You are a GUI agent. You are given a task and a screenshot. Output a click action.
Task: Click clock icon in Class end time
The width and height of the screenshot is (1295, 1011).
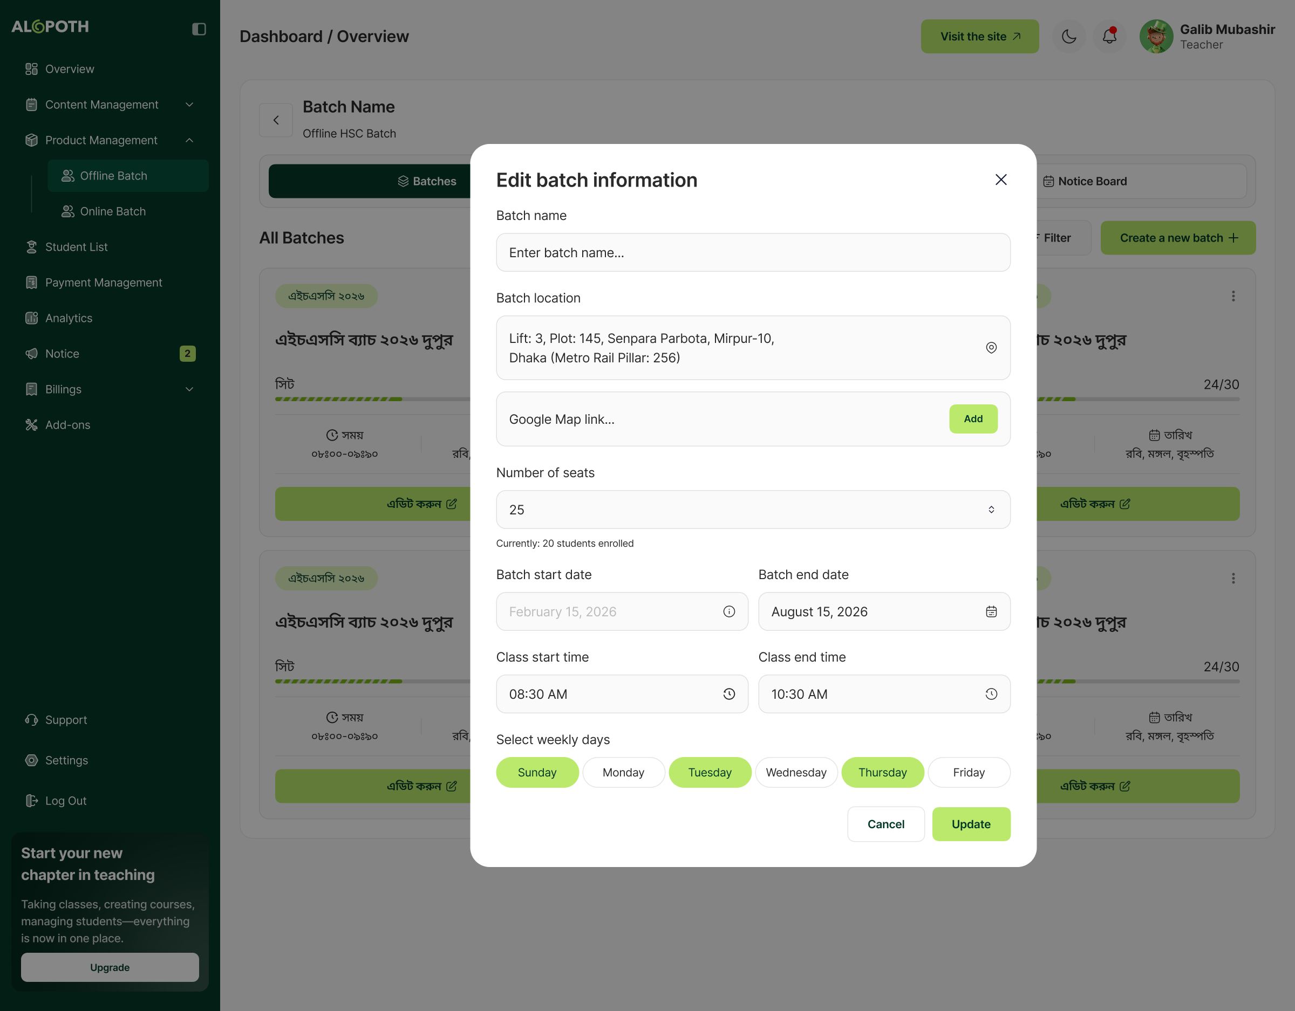pos(991,694)
